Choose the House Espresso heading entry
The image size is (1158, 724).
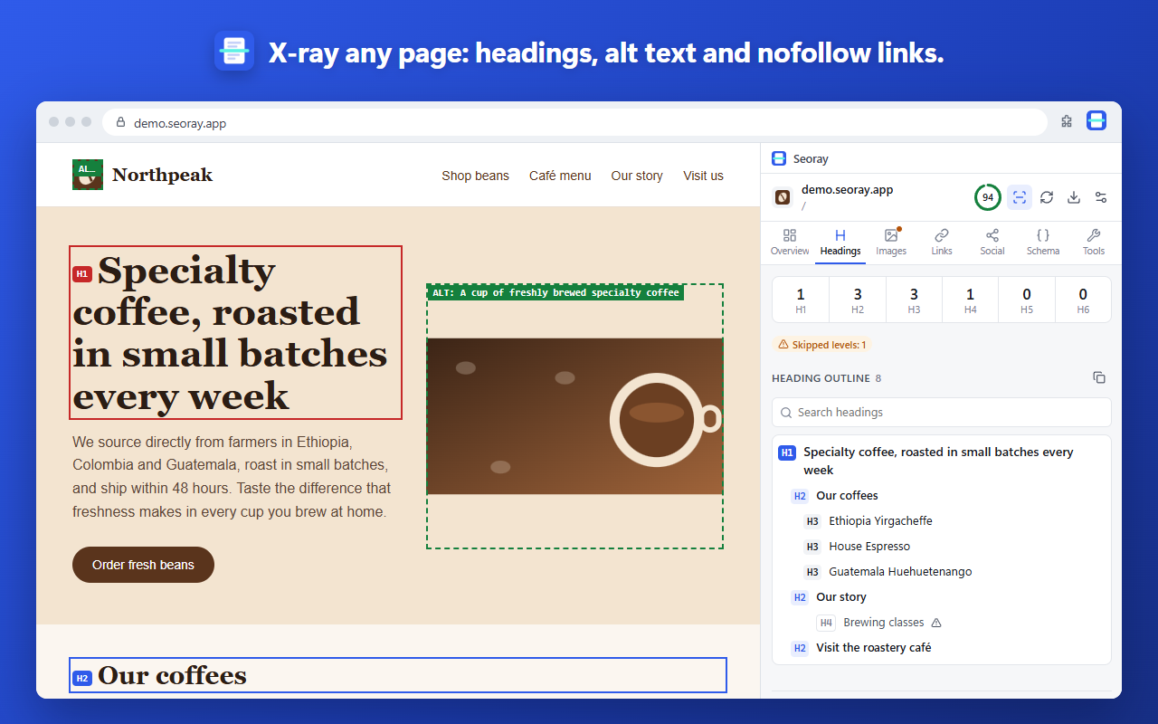pyautogui.click(x=942, y=547)
